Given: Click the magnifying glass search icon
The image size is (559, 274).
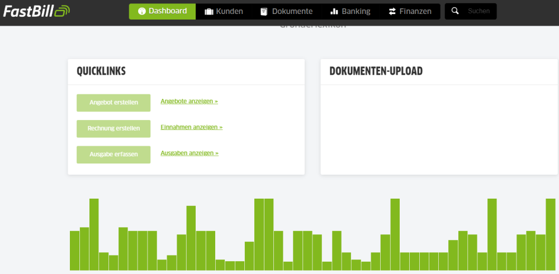Looking at the screenshot, I should 455,11.
